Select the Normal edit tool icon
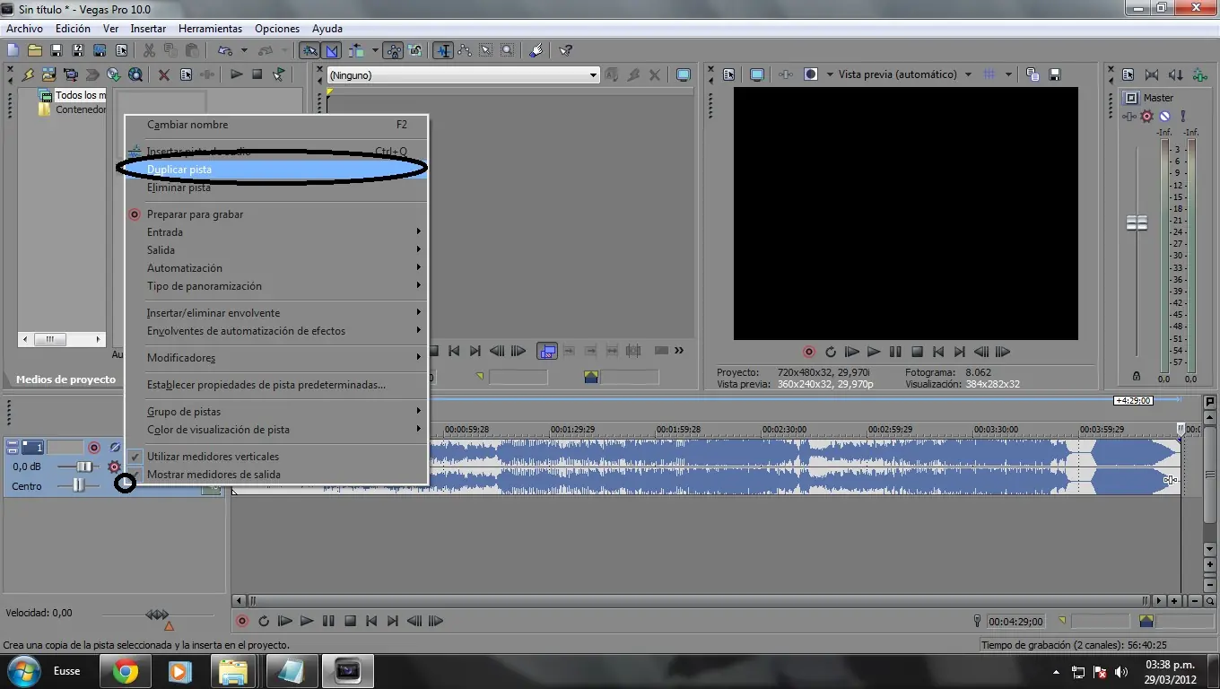Viewport: 1220px width, 689px height. point(443,51)
